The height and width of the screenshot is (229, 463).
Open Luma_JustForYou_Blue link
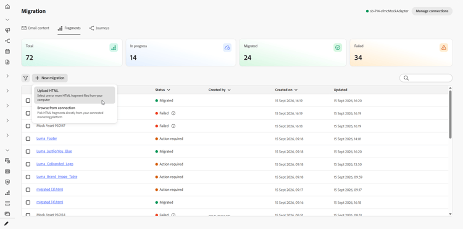54,151
